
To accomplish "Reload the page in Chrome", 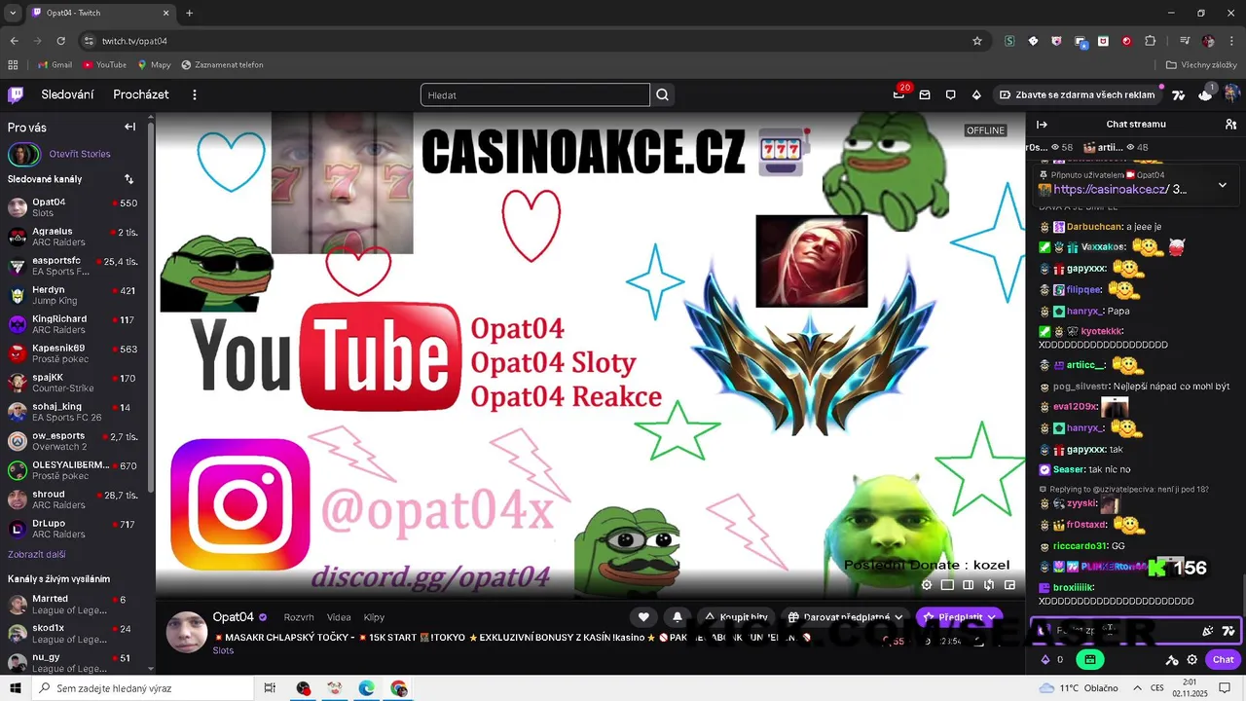I will [x=60, y=41].
